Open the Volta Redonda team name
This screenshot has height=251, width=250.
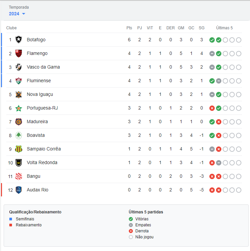(42, 163)
